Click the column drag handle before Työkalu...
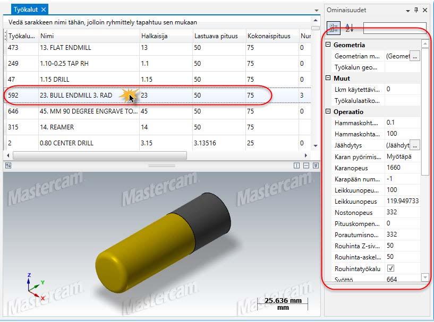The image size is (434, 322). coord(5,36)
